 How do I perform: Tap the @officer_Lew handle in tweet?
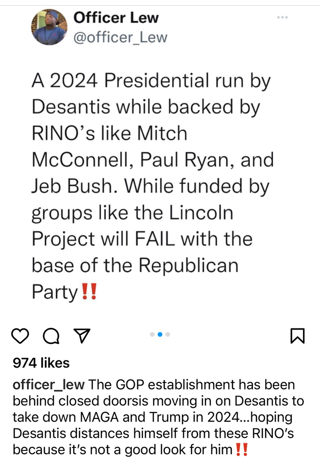tap(120, 37)
